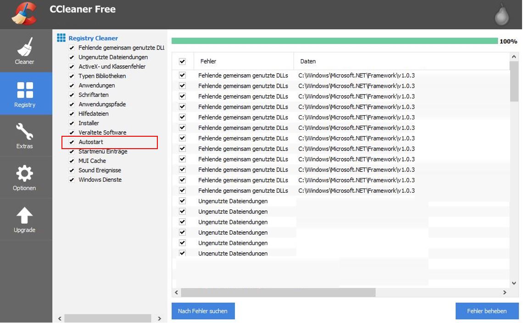Image resolution: width=523 pixels, height=323 pixels.
Task: Click the Registry Cleaner grid icon
Action: (61, 38)
